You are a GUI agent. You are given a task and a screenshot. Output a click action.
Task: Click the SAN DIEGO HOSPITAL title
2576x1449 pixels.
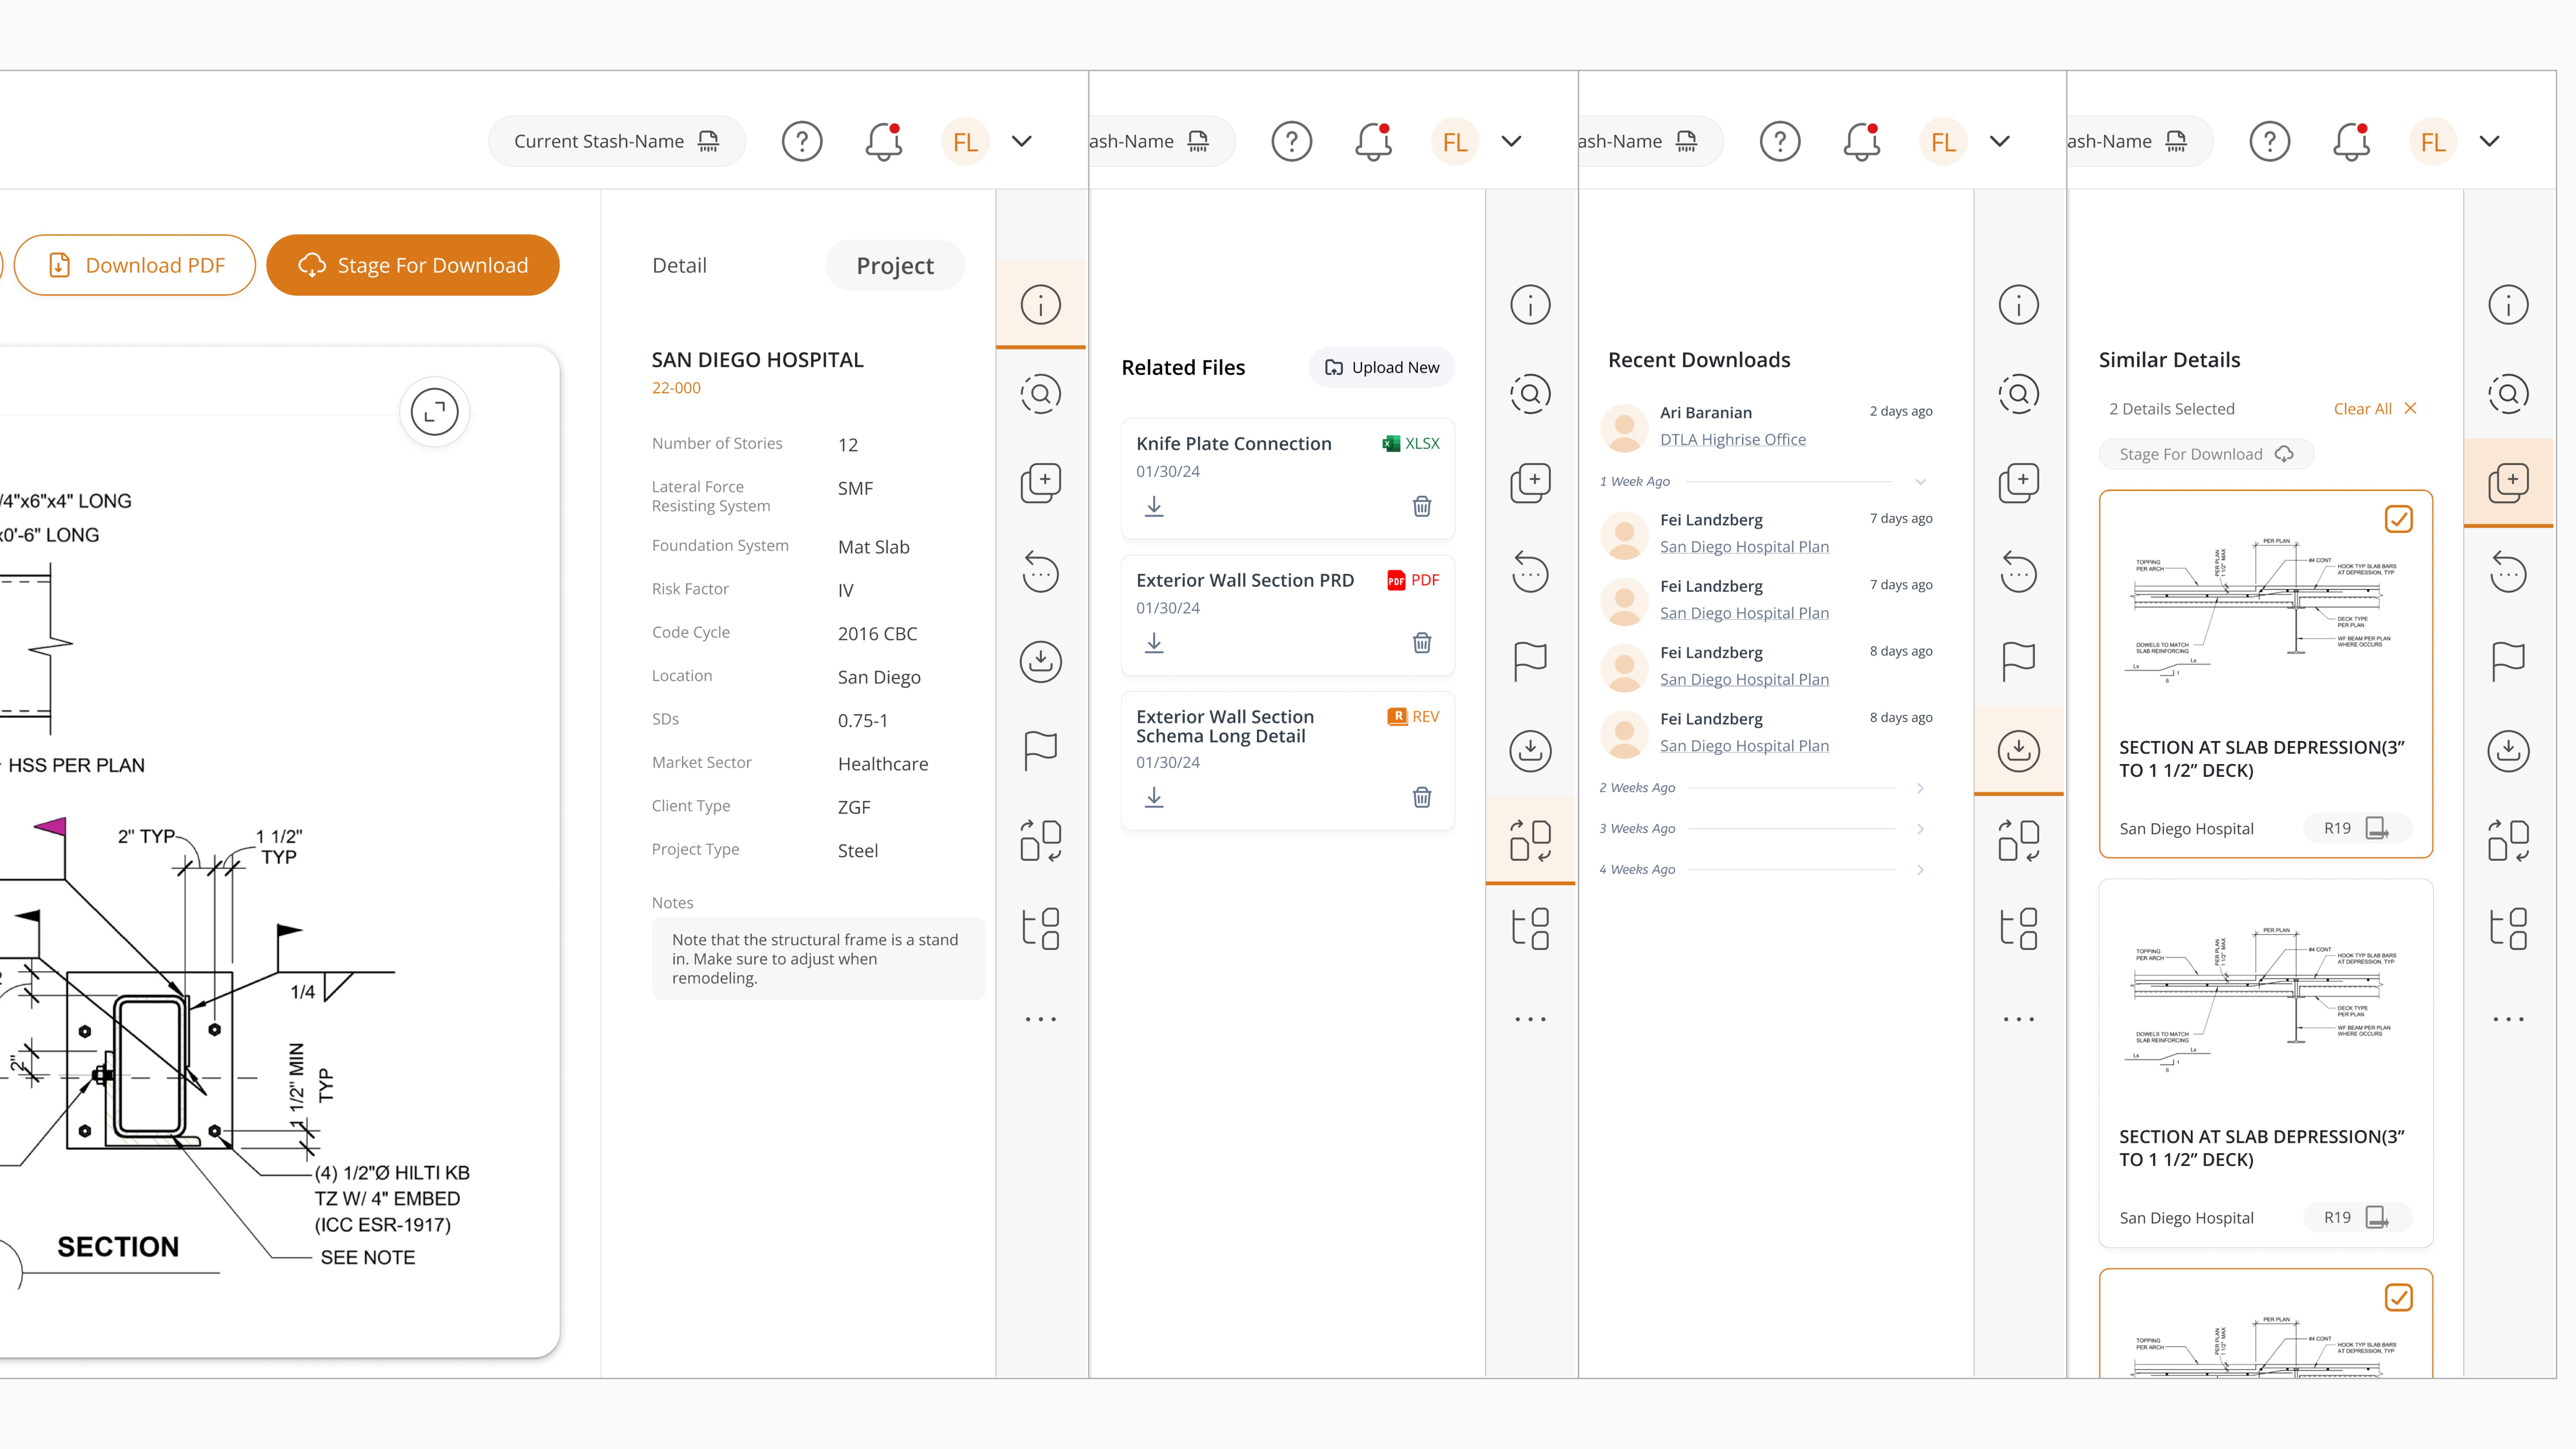pos(758,360)
